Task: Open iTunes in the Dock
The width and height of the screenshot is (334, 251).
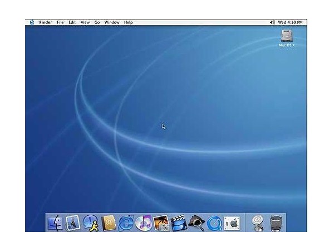Action: pyautogui.click(x=144, y=223)
